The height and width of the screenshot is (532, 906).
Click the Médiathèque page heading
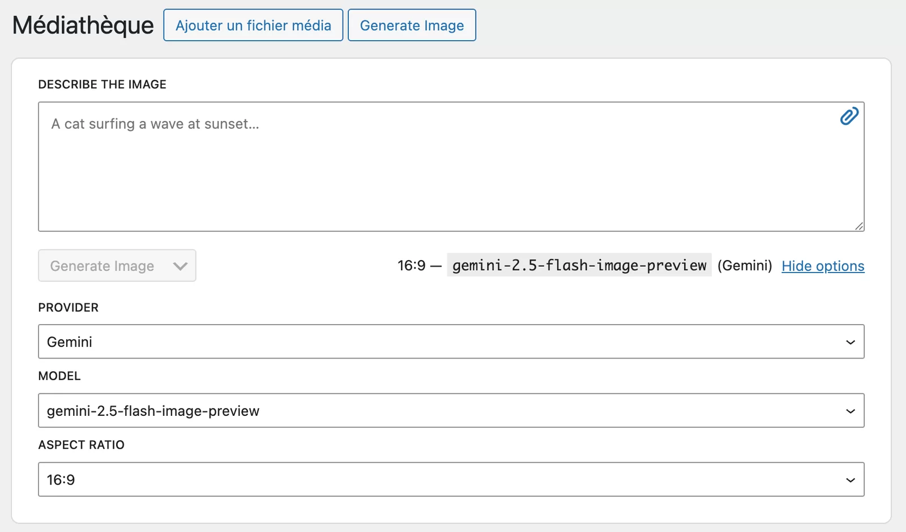83,25
